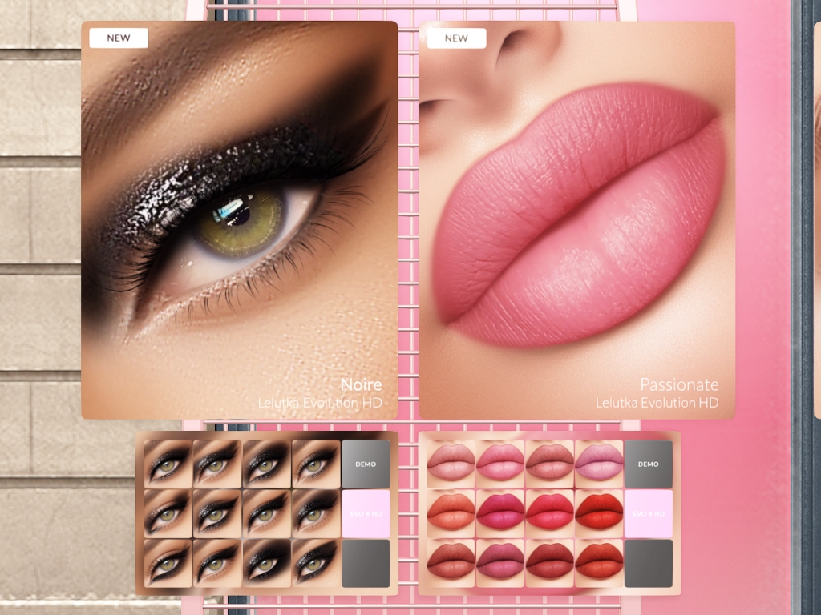Choose the top-left pale pink lip swatch
This screenshot has height=615, width=821.
click(x=451, y=464)
